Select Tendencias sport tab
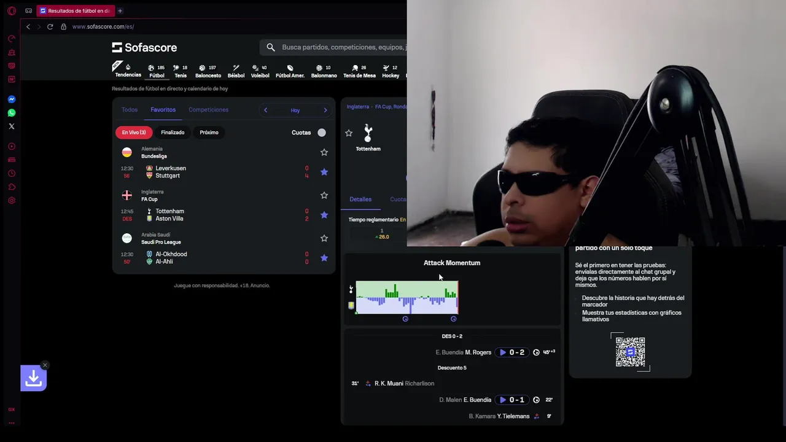The image size is (786, 442). click(x=128, y=71)
